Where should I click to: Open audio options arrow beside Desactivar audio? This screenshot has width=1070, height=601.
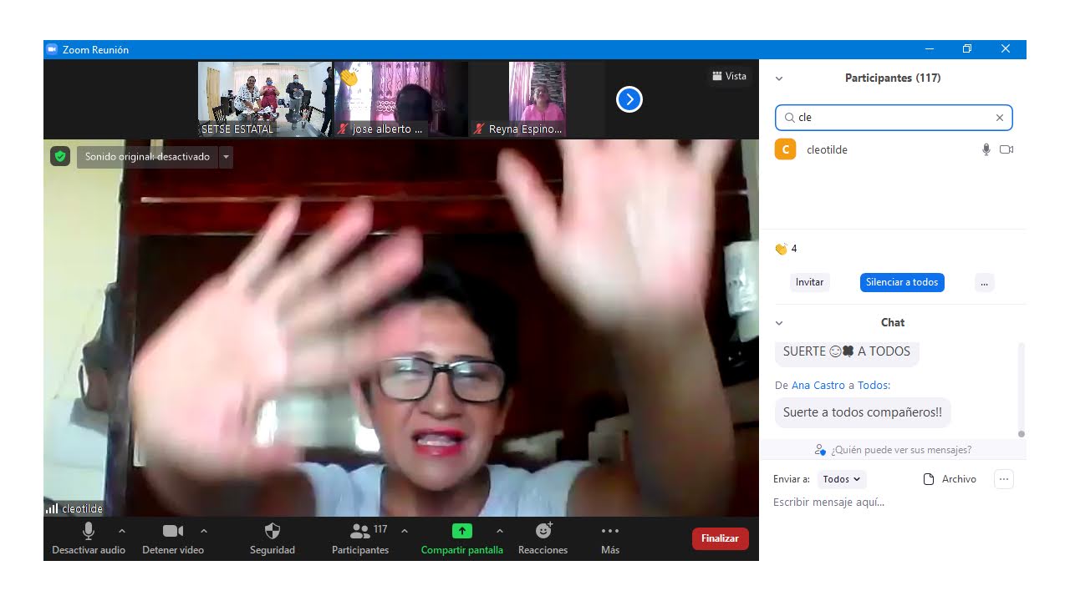(122, 531)
